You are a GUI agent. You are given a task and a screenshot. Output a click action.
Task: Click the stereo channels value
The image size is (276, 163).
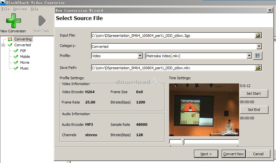[91, 135]
